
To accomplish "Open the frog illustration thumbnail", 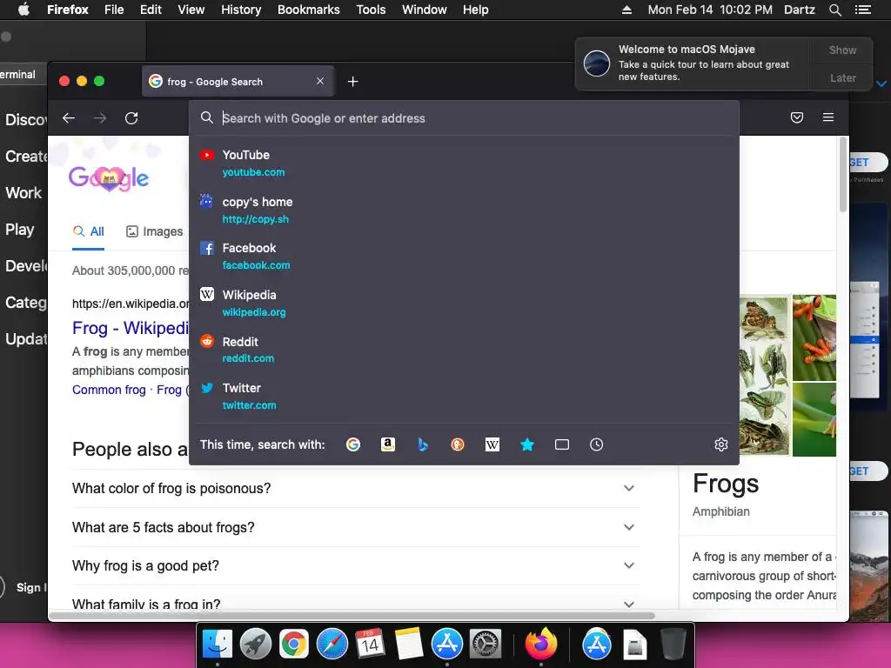I will click(764, 375).
